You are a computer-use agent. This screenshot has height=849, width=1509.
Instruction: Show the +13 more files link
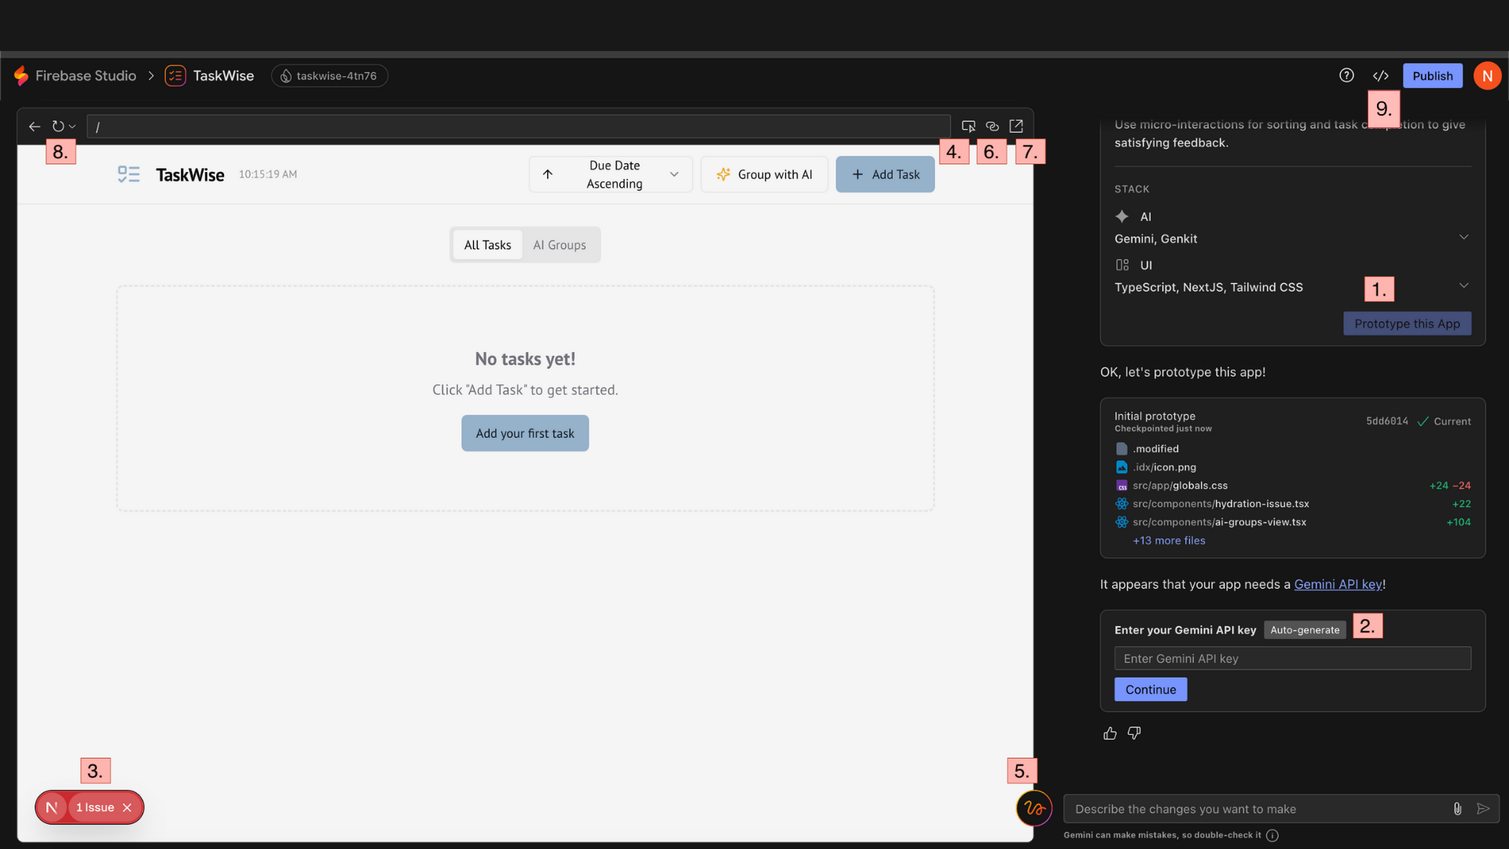[x=1169, y=541]
